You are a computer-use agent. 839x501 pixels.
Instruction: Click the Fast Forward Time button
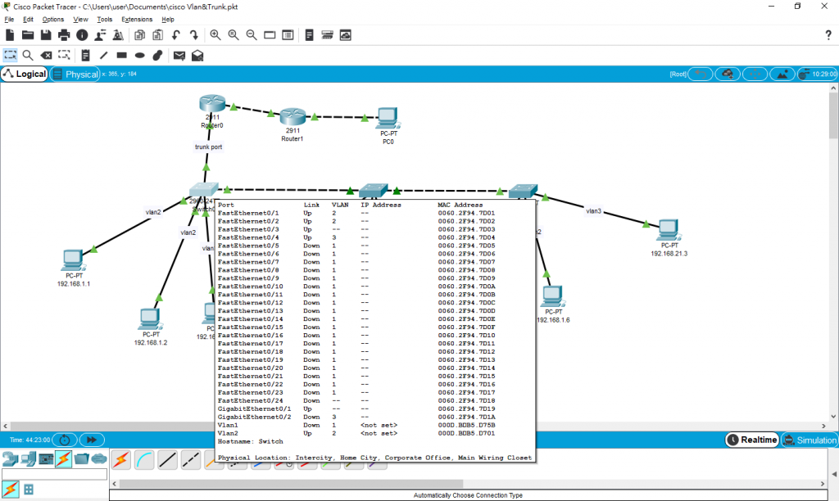[x=92, y=440]
